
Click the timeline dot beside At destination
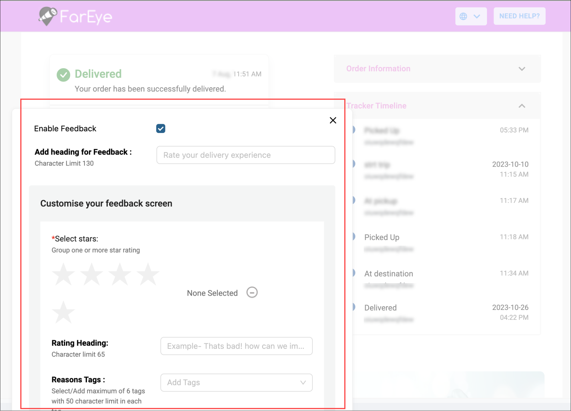353,273
